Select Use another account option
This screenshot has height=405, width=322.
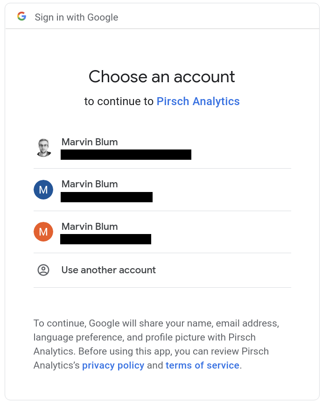(x=108, y=270)
